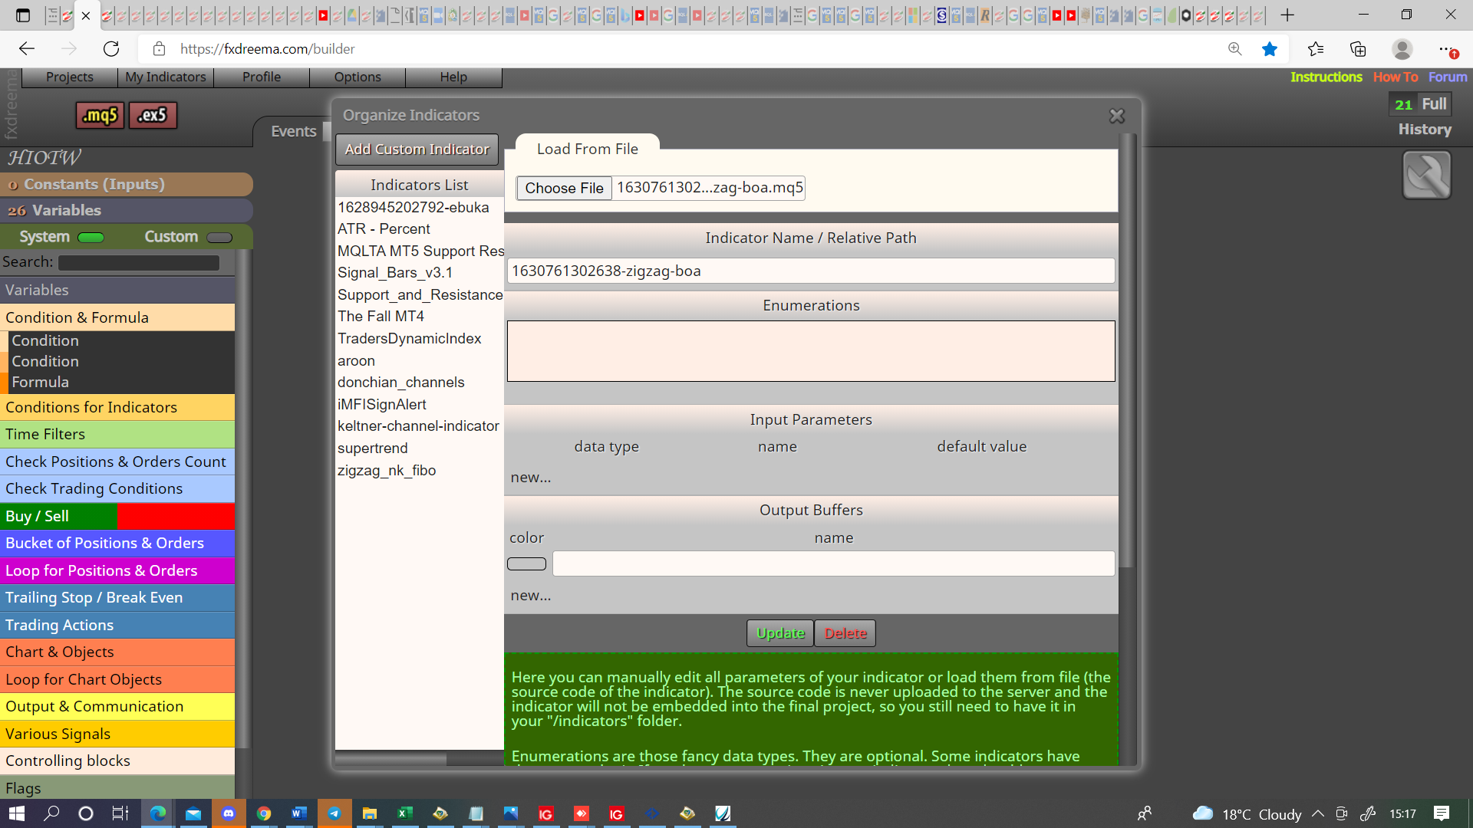Click Add Custom Indicator button

(417, 149)
